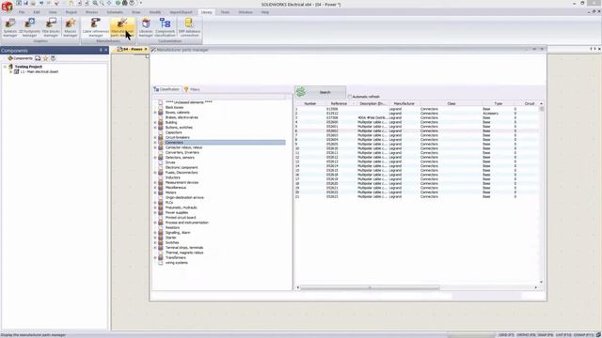Expand the PLCs class
This screenshot has width=602, height=338.
click(155, 203)
